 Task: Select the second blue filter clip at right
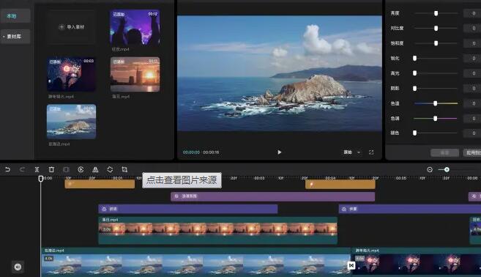pos(410,209)
